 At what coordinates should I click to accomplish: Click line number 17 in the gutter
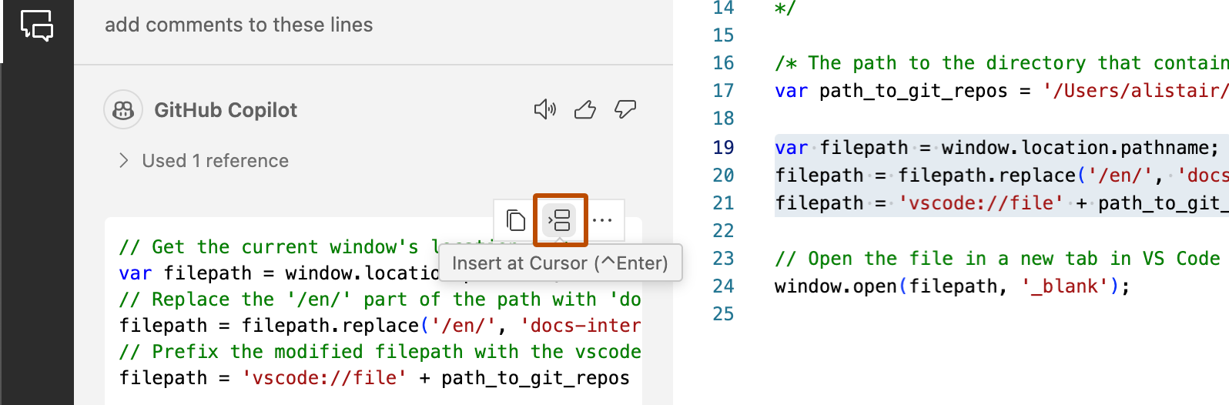point(723,91)
